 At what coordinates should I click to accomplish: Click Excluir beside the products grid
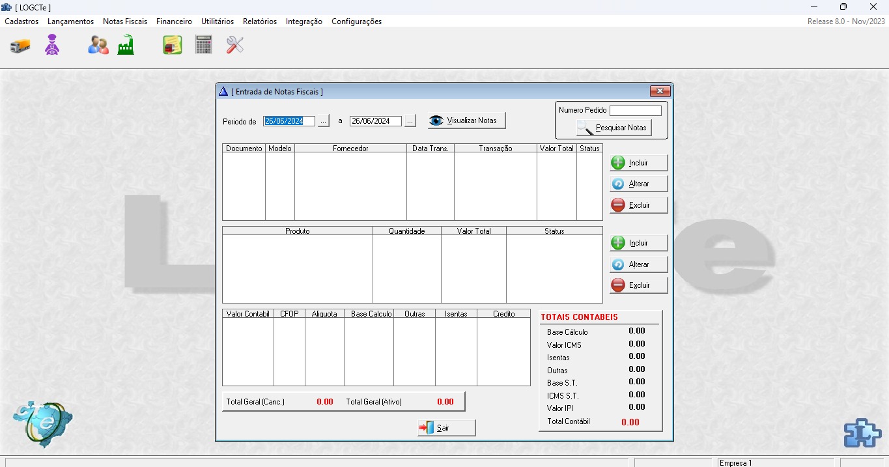[639, 285]
